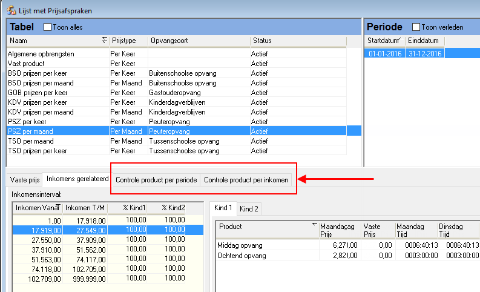
Task: Sort table by Naam column header
Action: coord(54,41)
